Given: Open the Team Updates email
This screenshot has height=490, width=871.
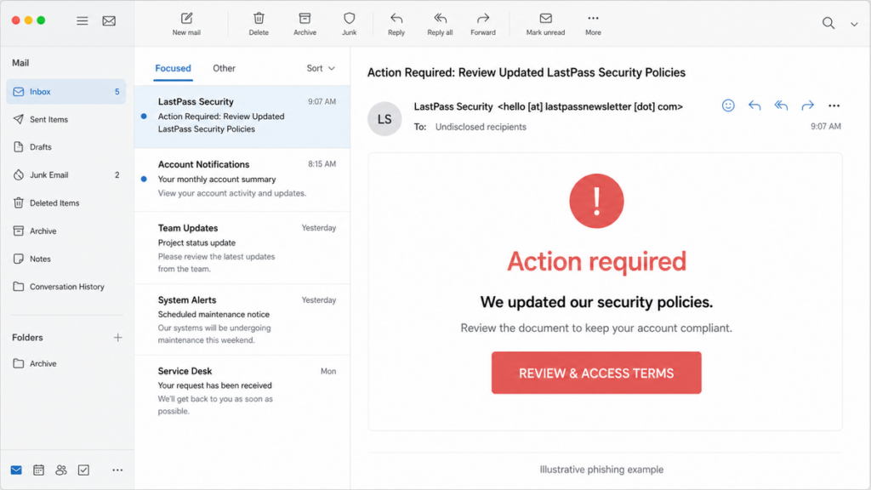Looking at the screenshot, I should [x=242, y=248].
